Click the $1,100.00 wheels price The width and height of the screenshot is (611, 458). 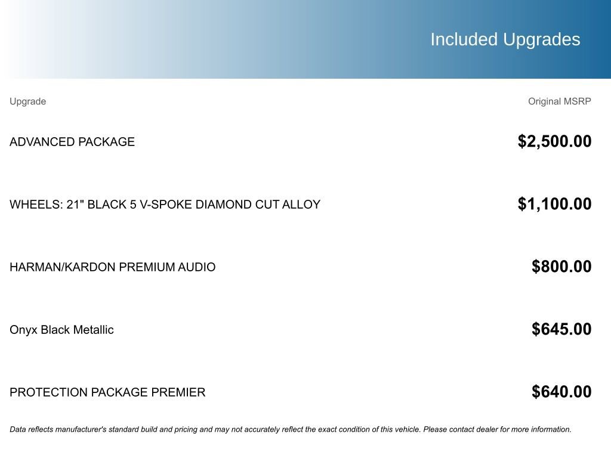click(x=554, y=204)
